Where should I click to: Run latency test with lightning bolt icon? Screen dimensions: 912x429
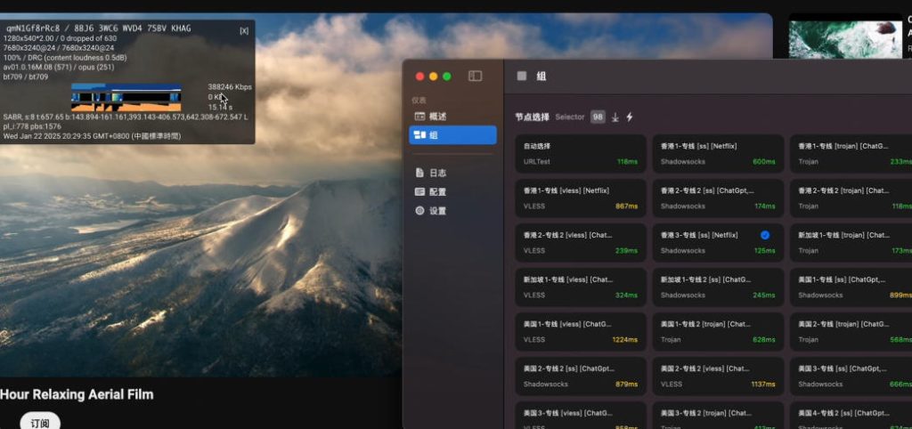coord(630,117)
